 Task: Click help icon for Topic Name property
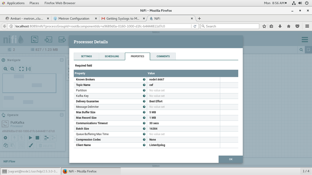click(144, 85)
